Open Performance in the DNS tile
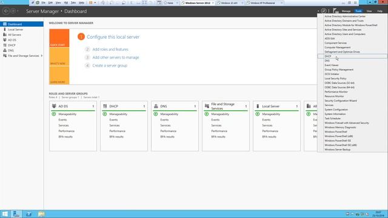This screenshot has width=388, height=218. [169, 131]
